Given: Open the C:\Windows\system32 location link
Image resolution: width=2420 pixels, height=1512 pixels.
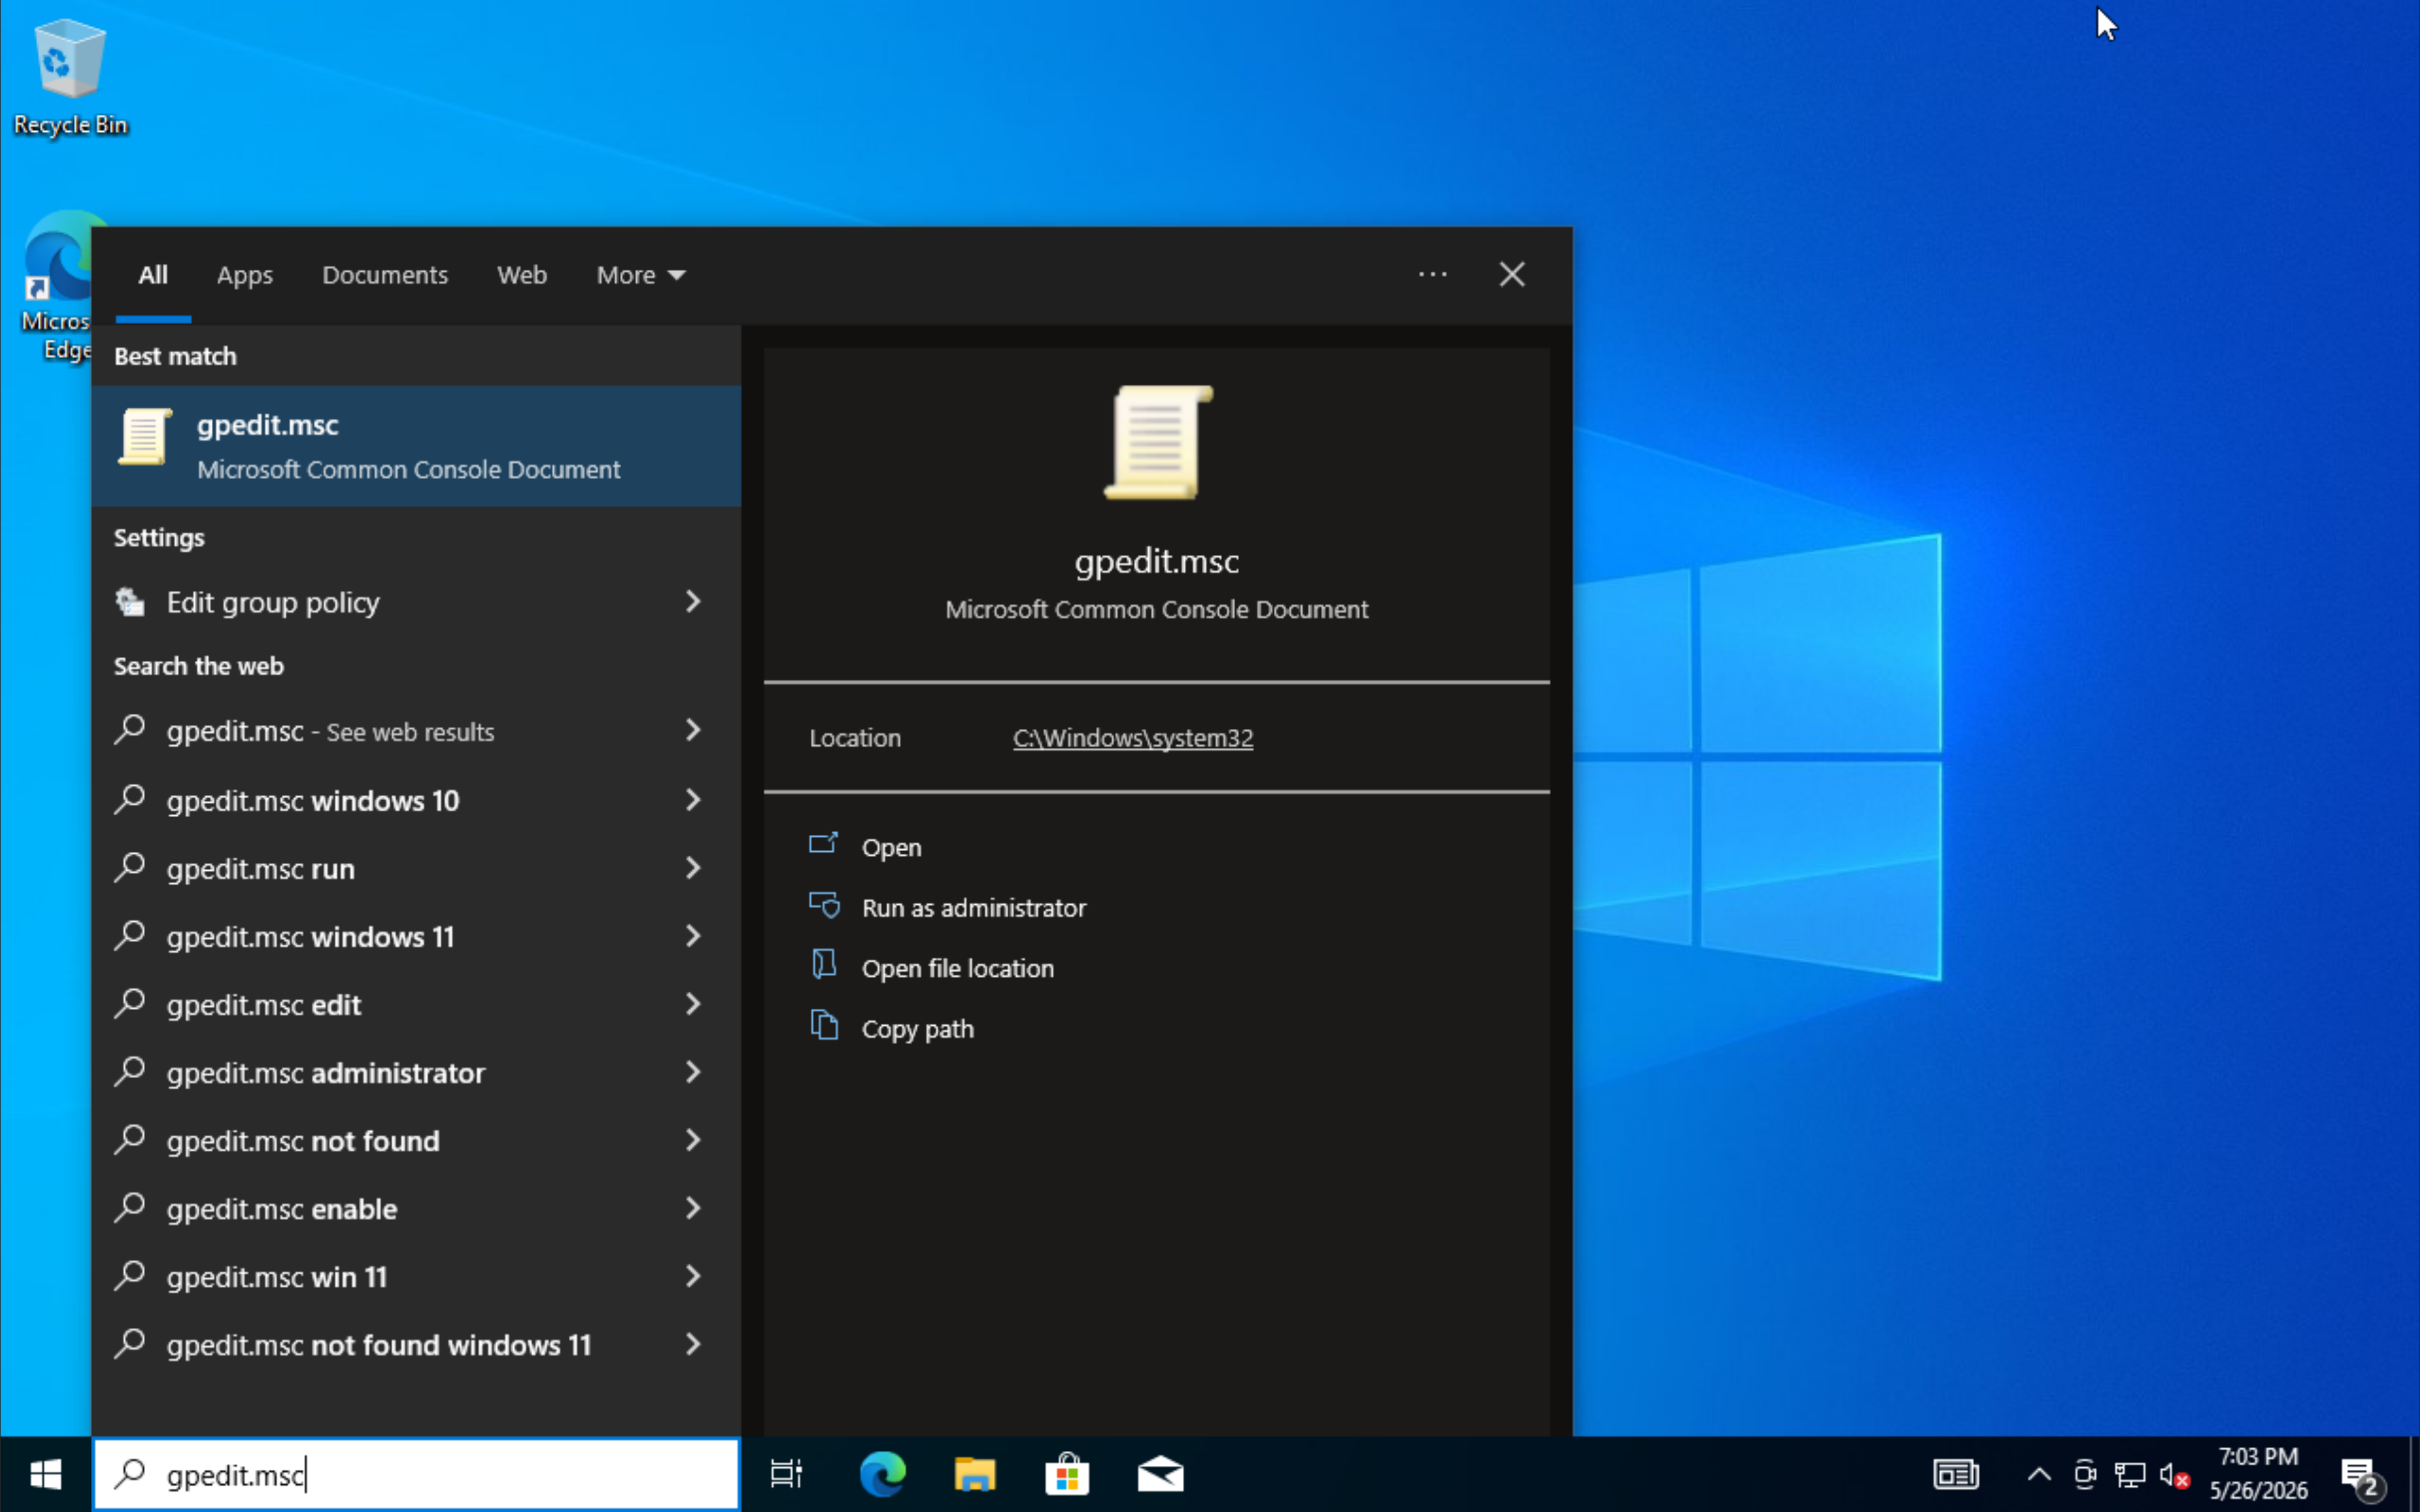Looking at the screenshot, I should (x=1132, y=738).
